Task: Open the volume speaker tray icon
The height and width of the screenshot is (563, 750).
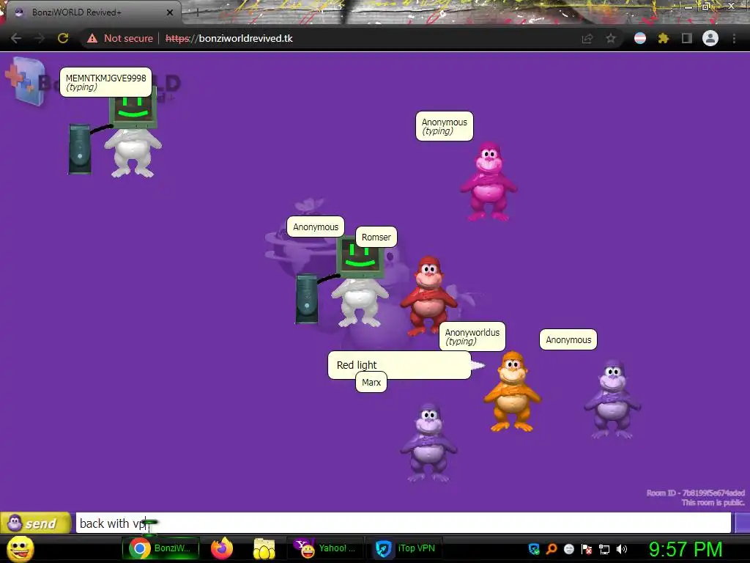Action: pos(622,549)
